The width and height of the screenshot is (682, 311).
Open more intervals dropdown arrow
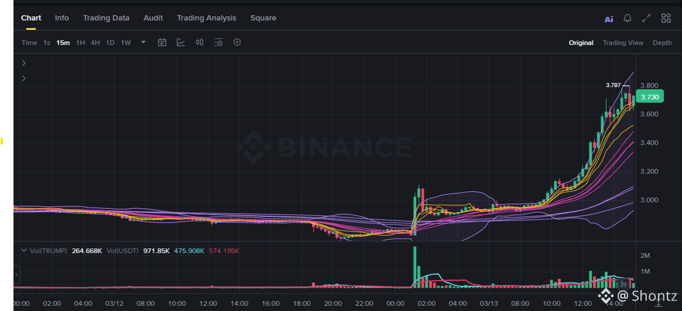(x=143, y=42)
